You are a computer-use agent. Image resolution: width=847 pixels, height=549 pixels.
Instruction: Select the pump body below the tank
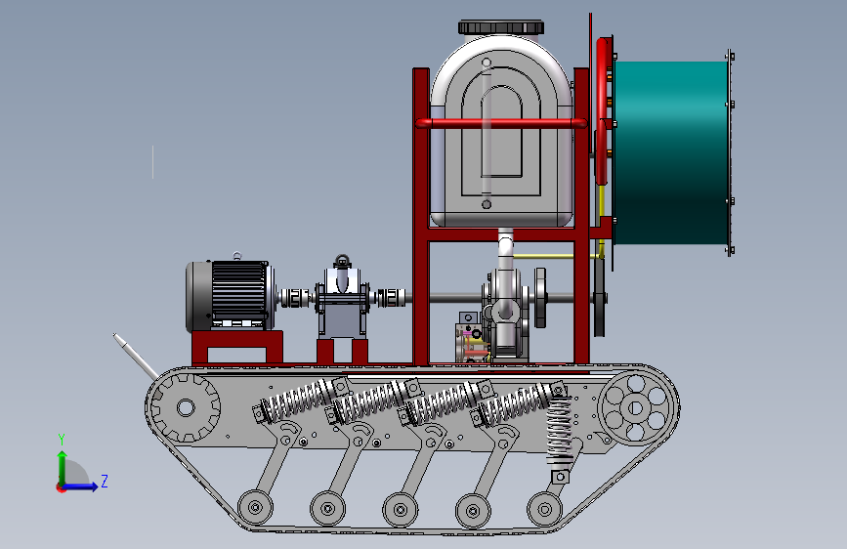504,315
